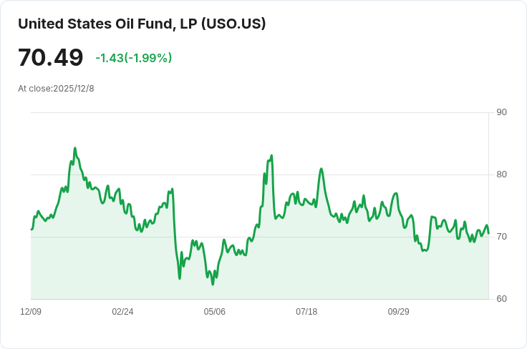Click the At close date text
This screenshot has width=527, height=349.
[x=56, y=89]
